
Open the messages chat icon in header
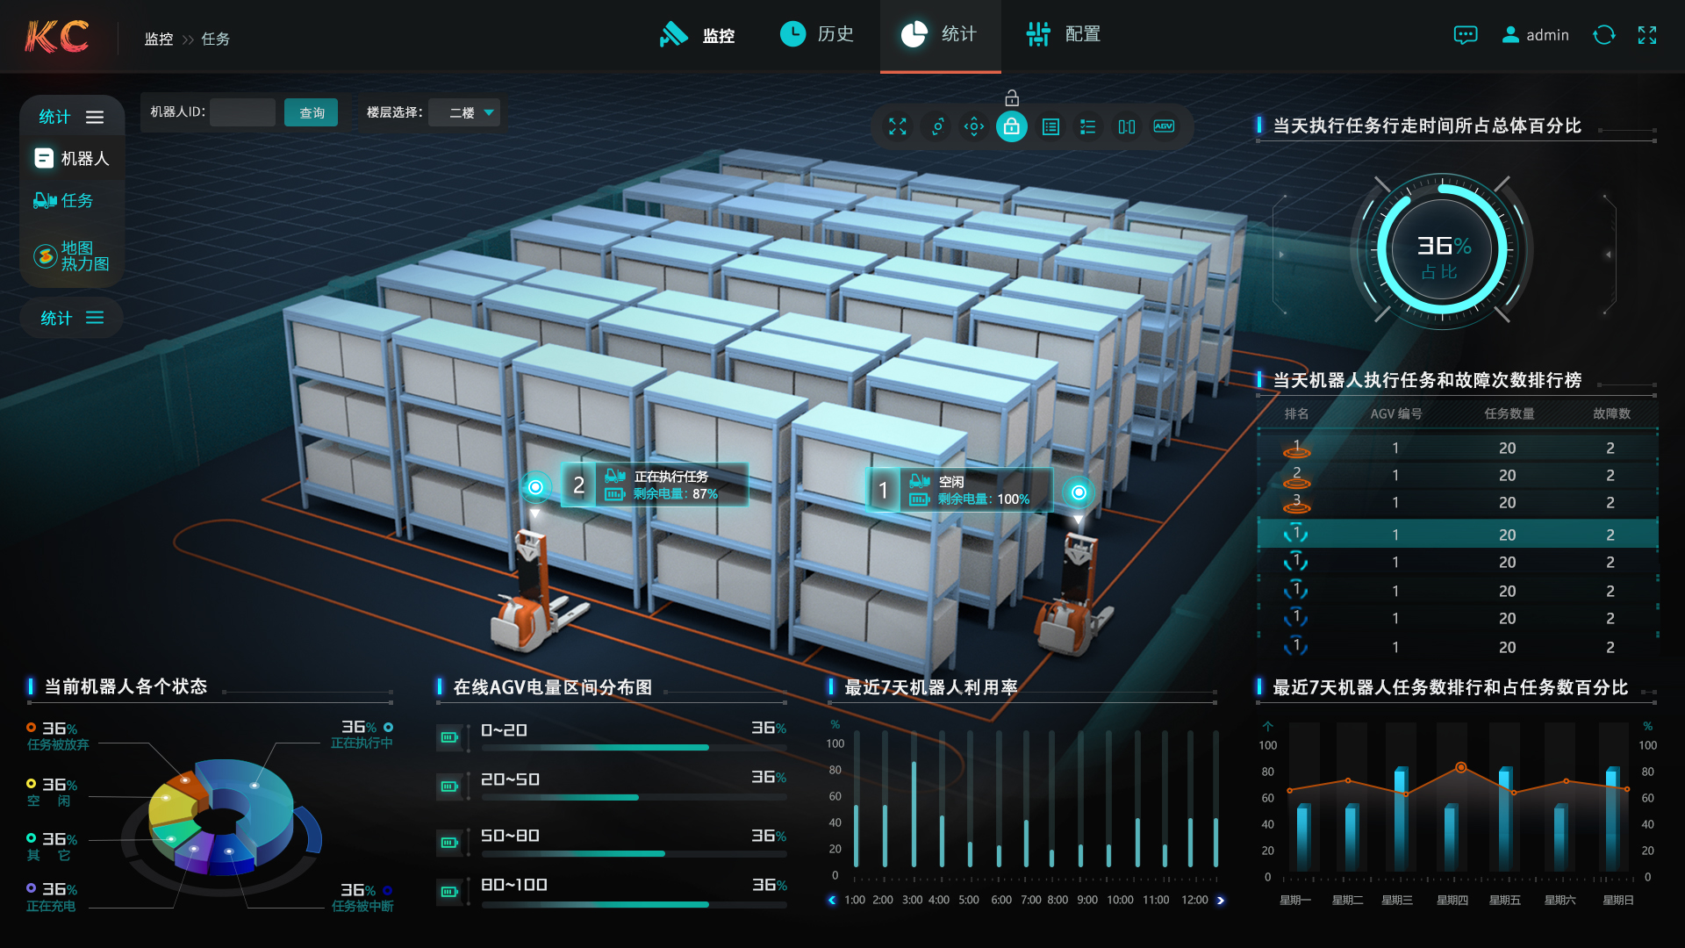coord(1465,35)
